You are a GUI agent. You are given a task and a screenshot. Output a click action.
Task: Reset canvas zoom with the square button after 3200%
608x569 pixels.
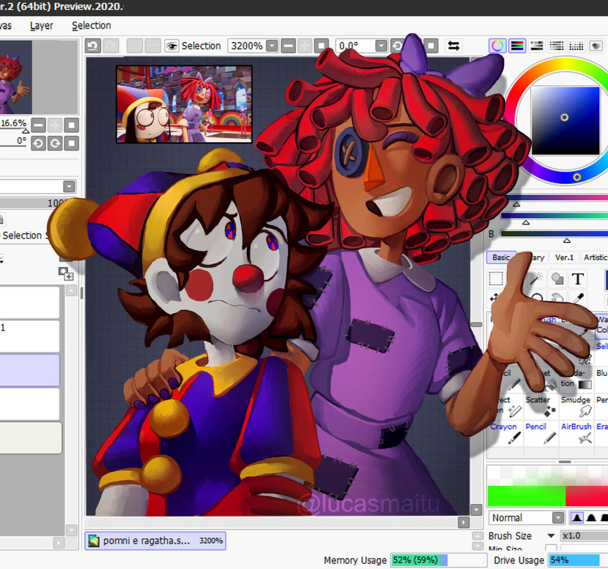click(322, 46)
